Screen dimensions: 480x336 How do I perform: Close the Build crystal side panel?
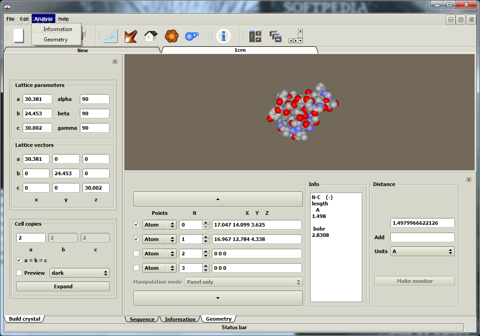[115, 62]
